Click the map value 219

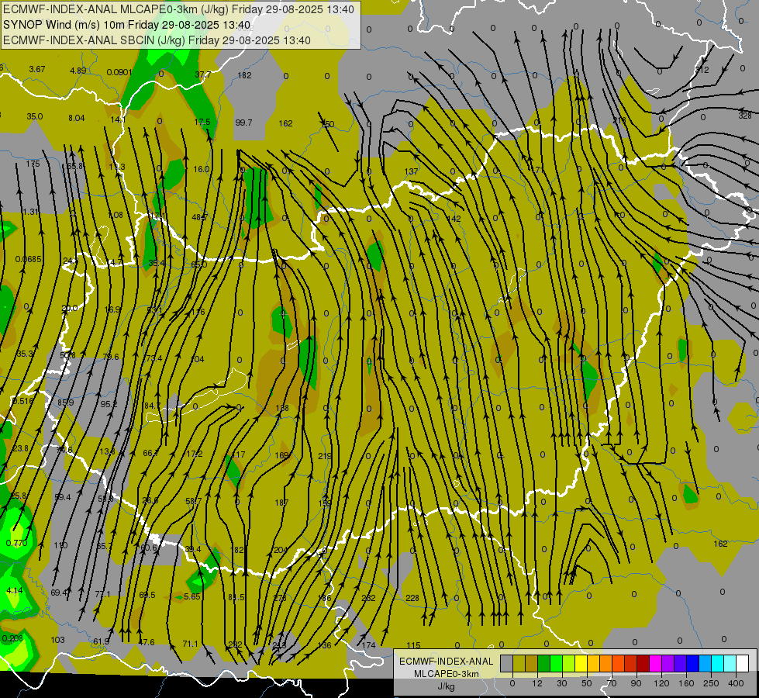click(325, 456)
